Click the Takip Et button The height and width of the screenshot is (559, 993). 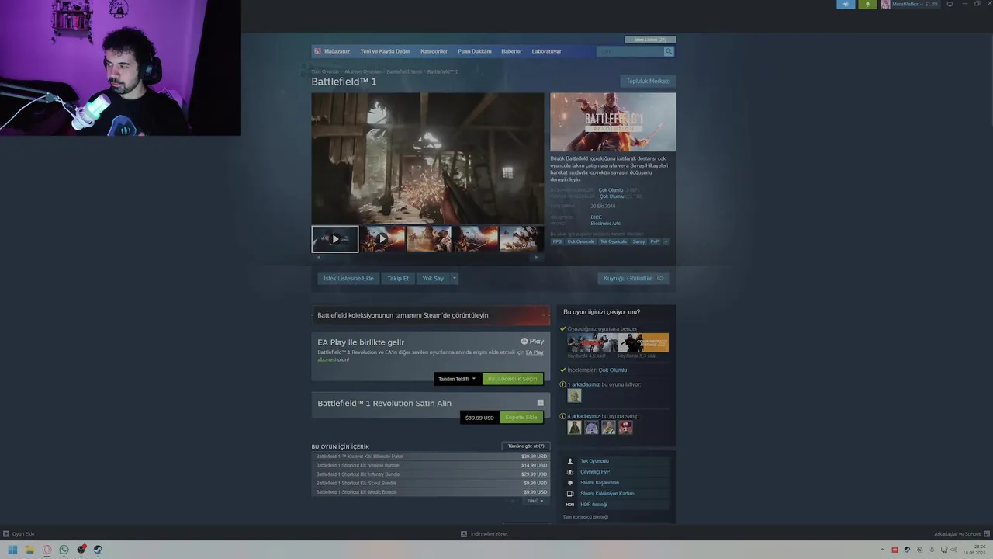click(x=398, y=278)
